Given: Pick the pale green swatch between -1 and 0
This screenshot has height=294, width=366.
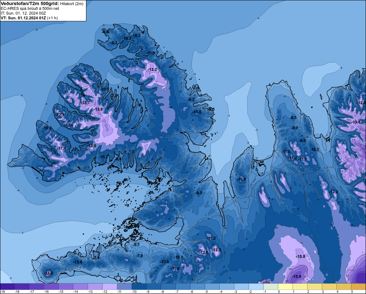Looking at the screenshot, I should [x=271, y=287].
